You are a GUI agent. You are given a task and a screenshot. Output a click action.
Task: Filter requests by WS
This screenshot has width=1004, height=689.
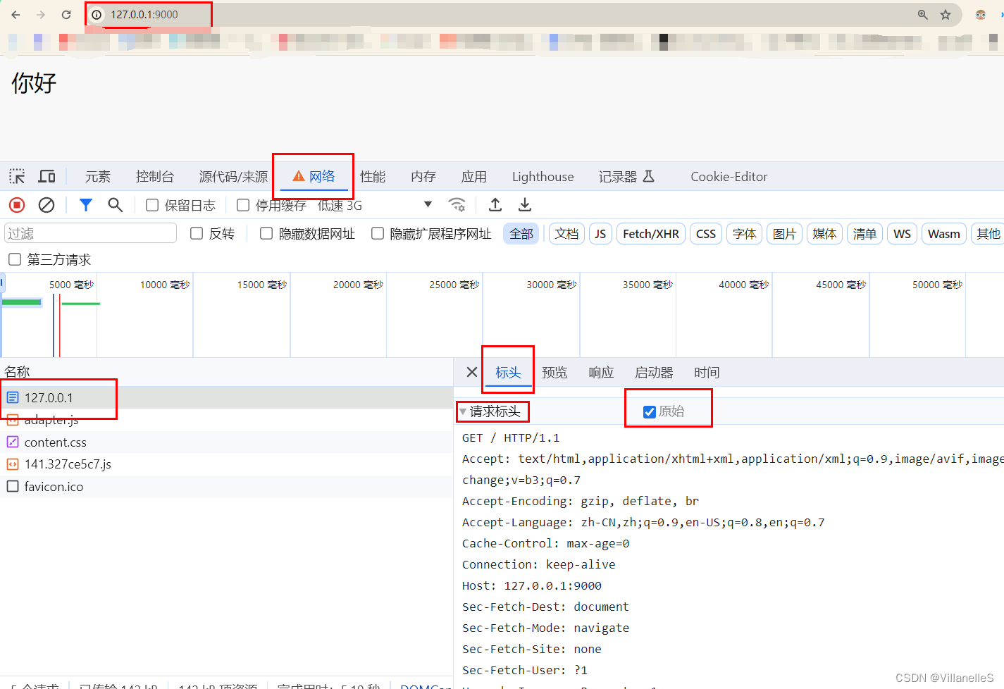point(902,234)
